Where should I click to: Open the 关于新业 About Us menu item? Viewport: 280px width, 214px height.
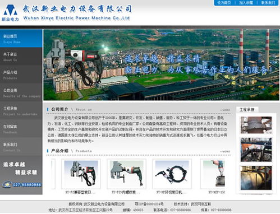pos(21,57)
